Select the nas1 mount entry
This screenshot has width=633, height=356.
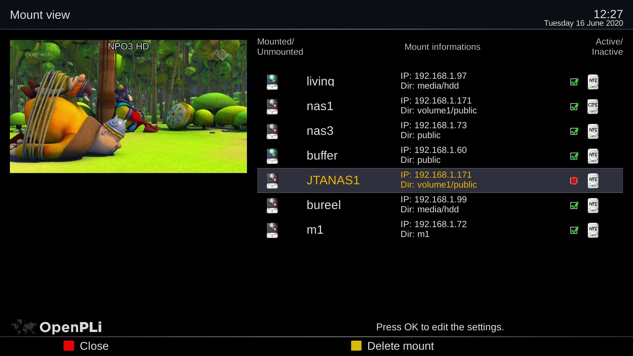(x=363, y=106)
